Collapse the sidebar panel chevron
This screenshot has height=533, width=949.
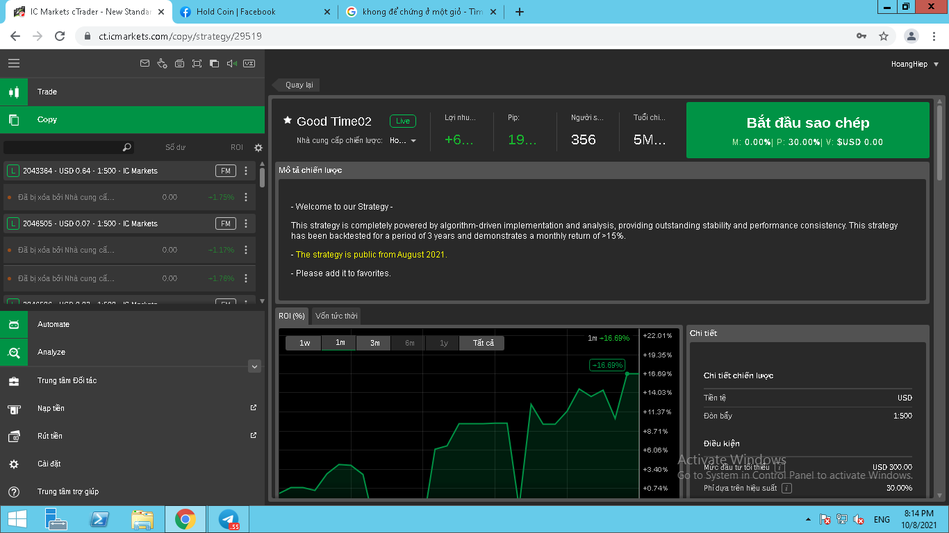point(254,366)
